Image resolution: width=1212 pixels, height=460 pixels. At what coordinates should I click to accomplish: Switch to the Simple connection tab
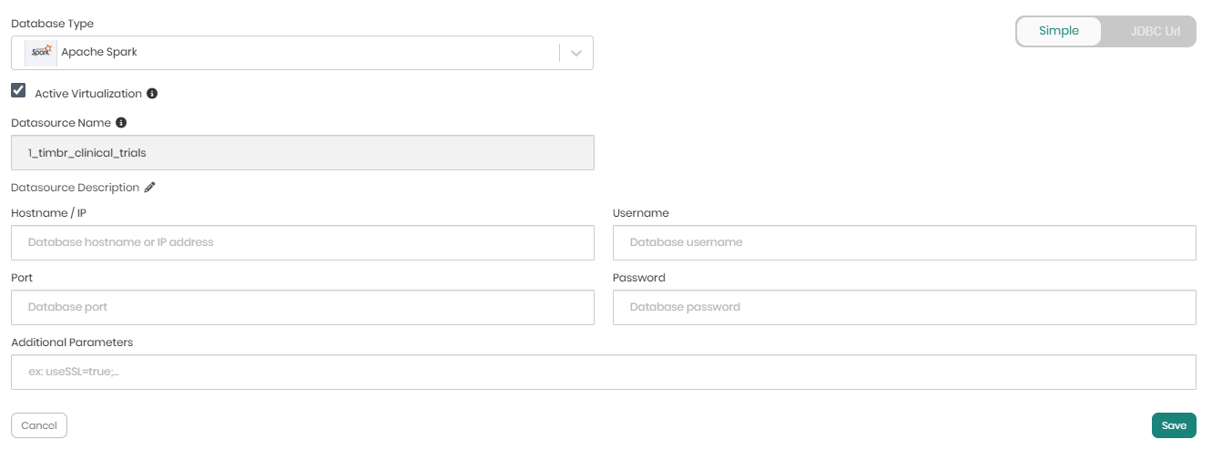(x=1059, y=31)
